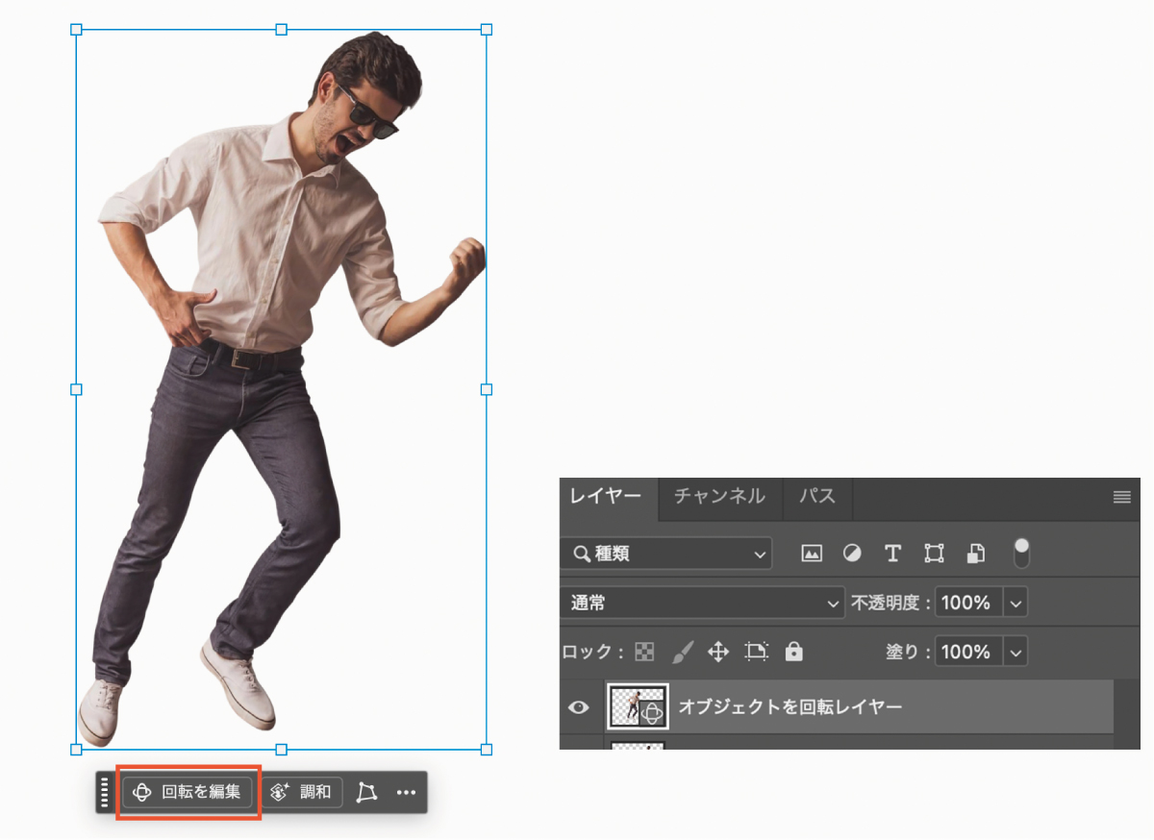Click the 回転を編集 button

(x=188, y=792)
